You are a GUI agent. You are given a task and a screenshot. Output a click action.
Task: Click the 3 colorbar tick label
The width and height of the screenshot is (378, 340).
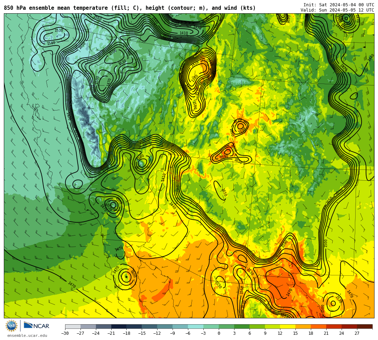(x=234, y=333)
